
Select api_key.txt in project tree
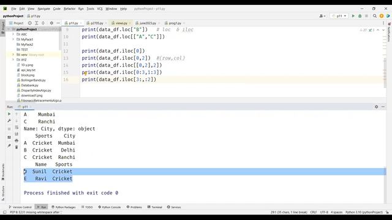(x=28, y=70)
